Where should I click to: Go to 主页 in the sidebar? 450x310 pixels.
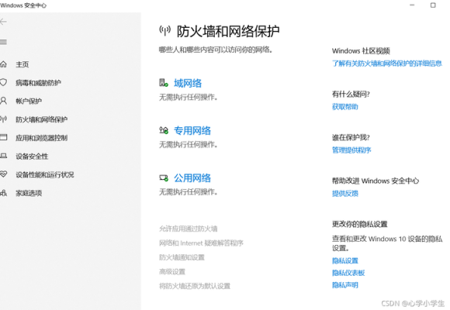[x=22, y=64]
